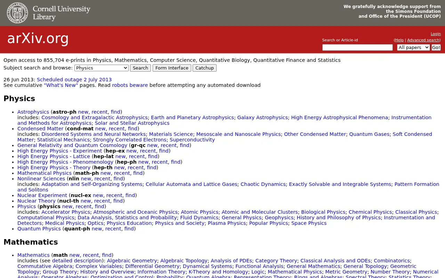Open Algebraic Geometry category
This screenshot has height=278, width=445.
[132, 261]
